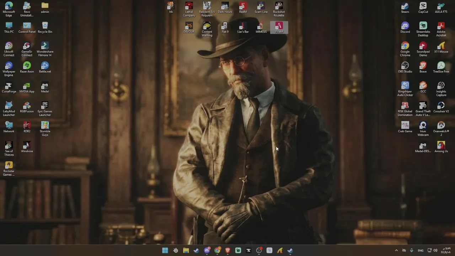Select the Discord desktop shortcut

pos(405,27)
